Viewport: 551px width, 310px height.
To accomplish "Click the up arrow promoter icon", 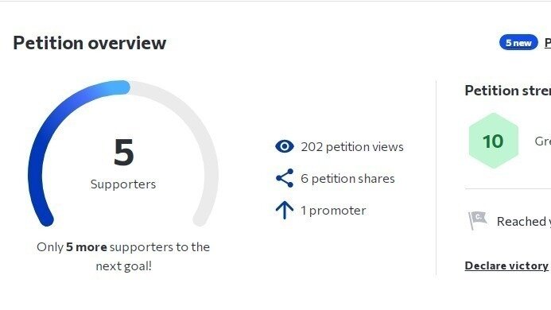I will tap(285, 210).
